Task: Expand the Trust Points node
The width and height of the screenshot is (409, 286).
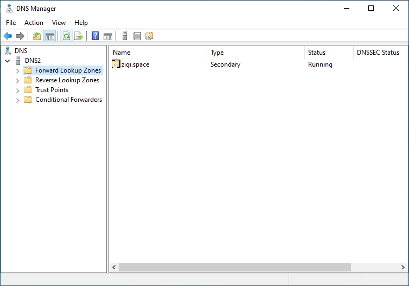Action: (17, 90)
